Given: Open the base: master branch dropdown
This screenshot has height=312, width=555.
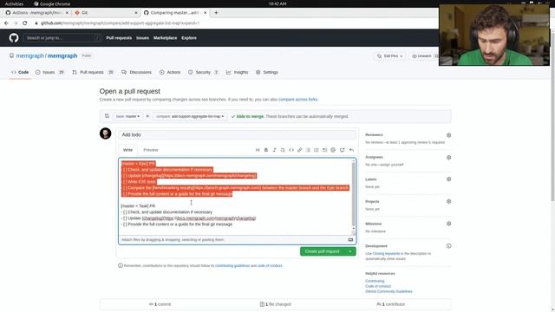Looking at the screenshot, I should (x=127, y=116).
